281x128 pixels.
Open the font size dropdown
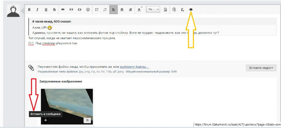(153, 10)
